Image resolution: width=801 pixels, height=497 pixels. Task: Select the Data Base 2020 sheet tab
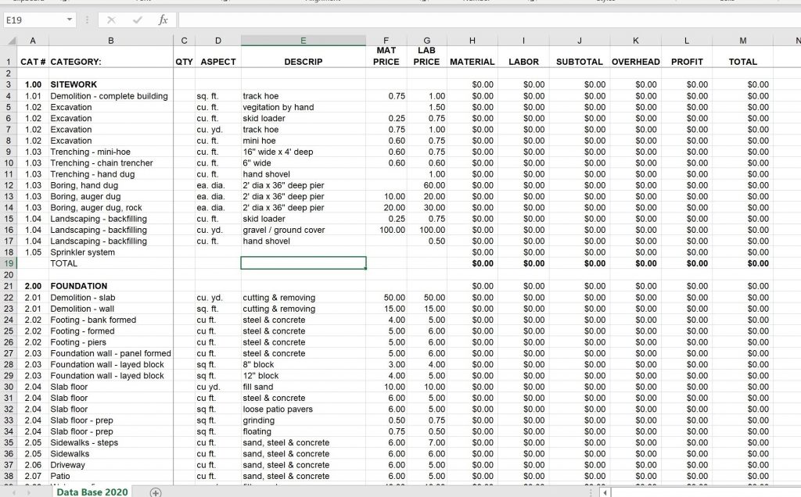pos(92,492)
